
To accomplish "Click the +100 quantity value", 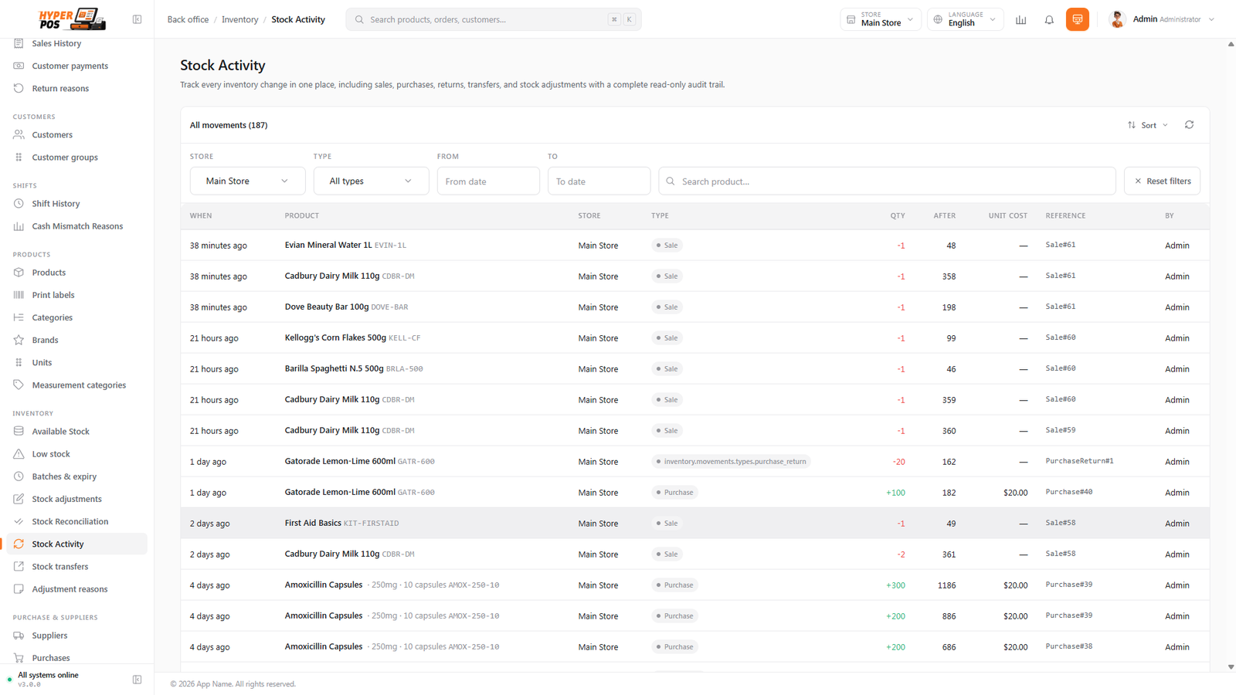I will point(895,493).
